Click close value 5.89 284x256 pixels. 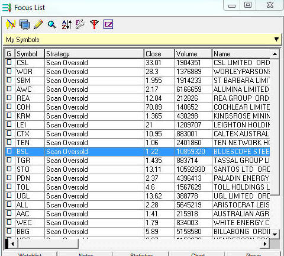tap(152, 231)
